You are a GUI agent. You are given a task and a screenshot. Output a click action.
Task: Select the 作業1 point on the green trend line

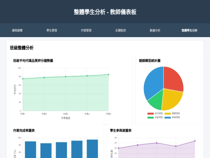[x=23, y=79]
